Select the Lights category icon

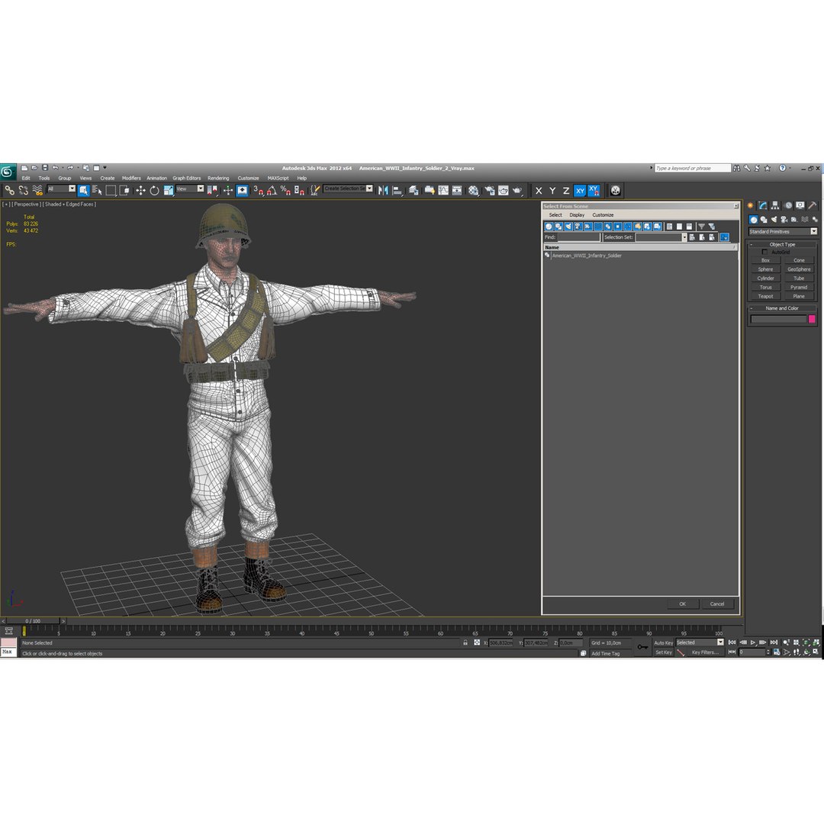pos(774,220)
